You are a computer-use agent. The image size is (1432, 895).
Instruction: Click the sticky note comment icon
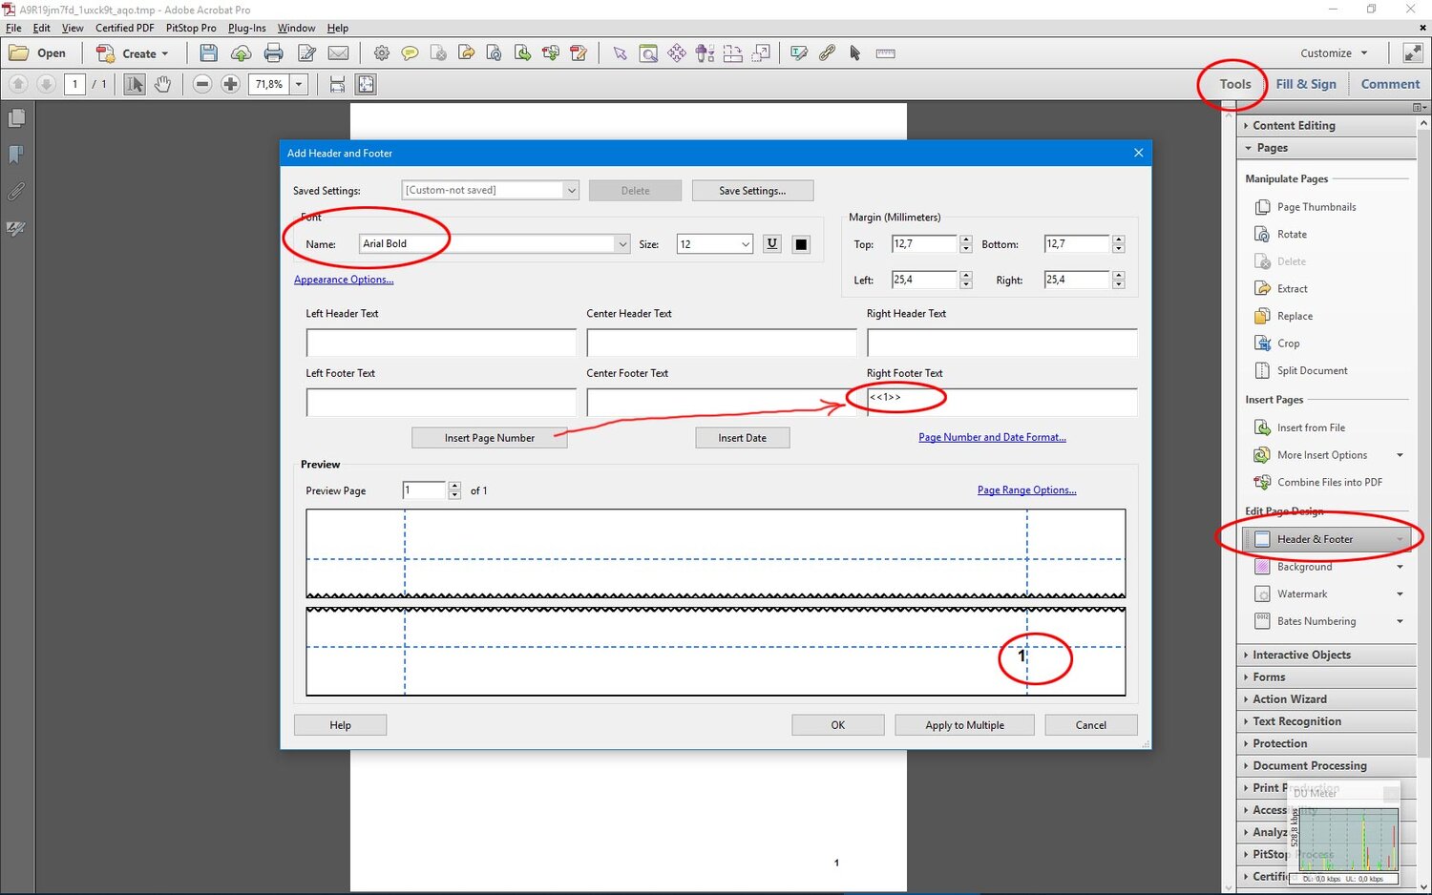pos(410,53)
